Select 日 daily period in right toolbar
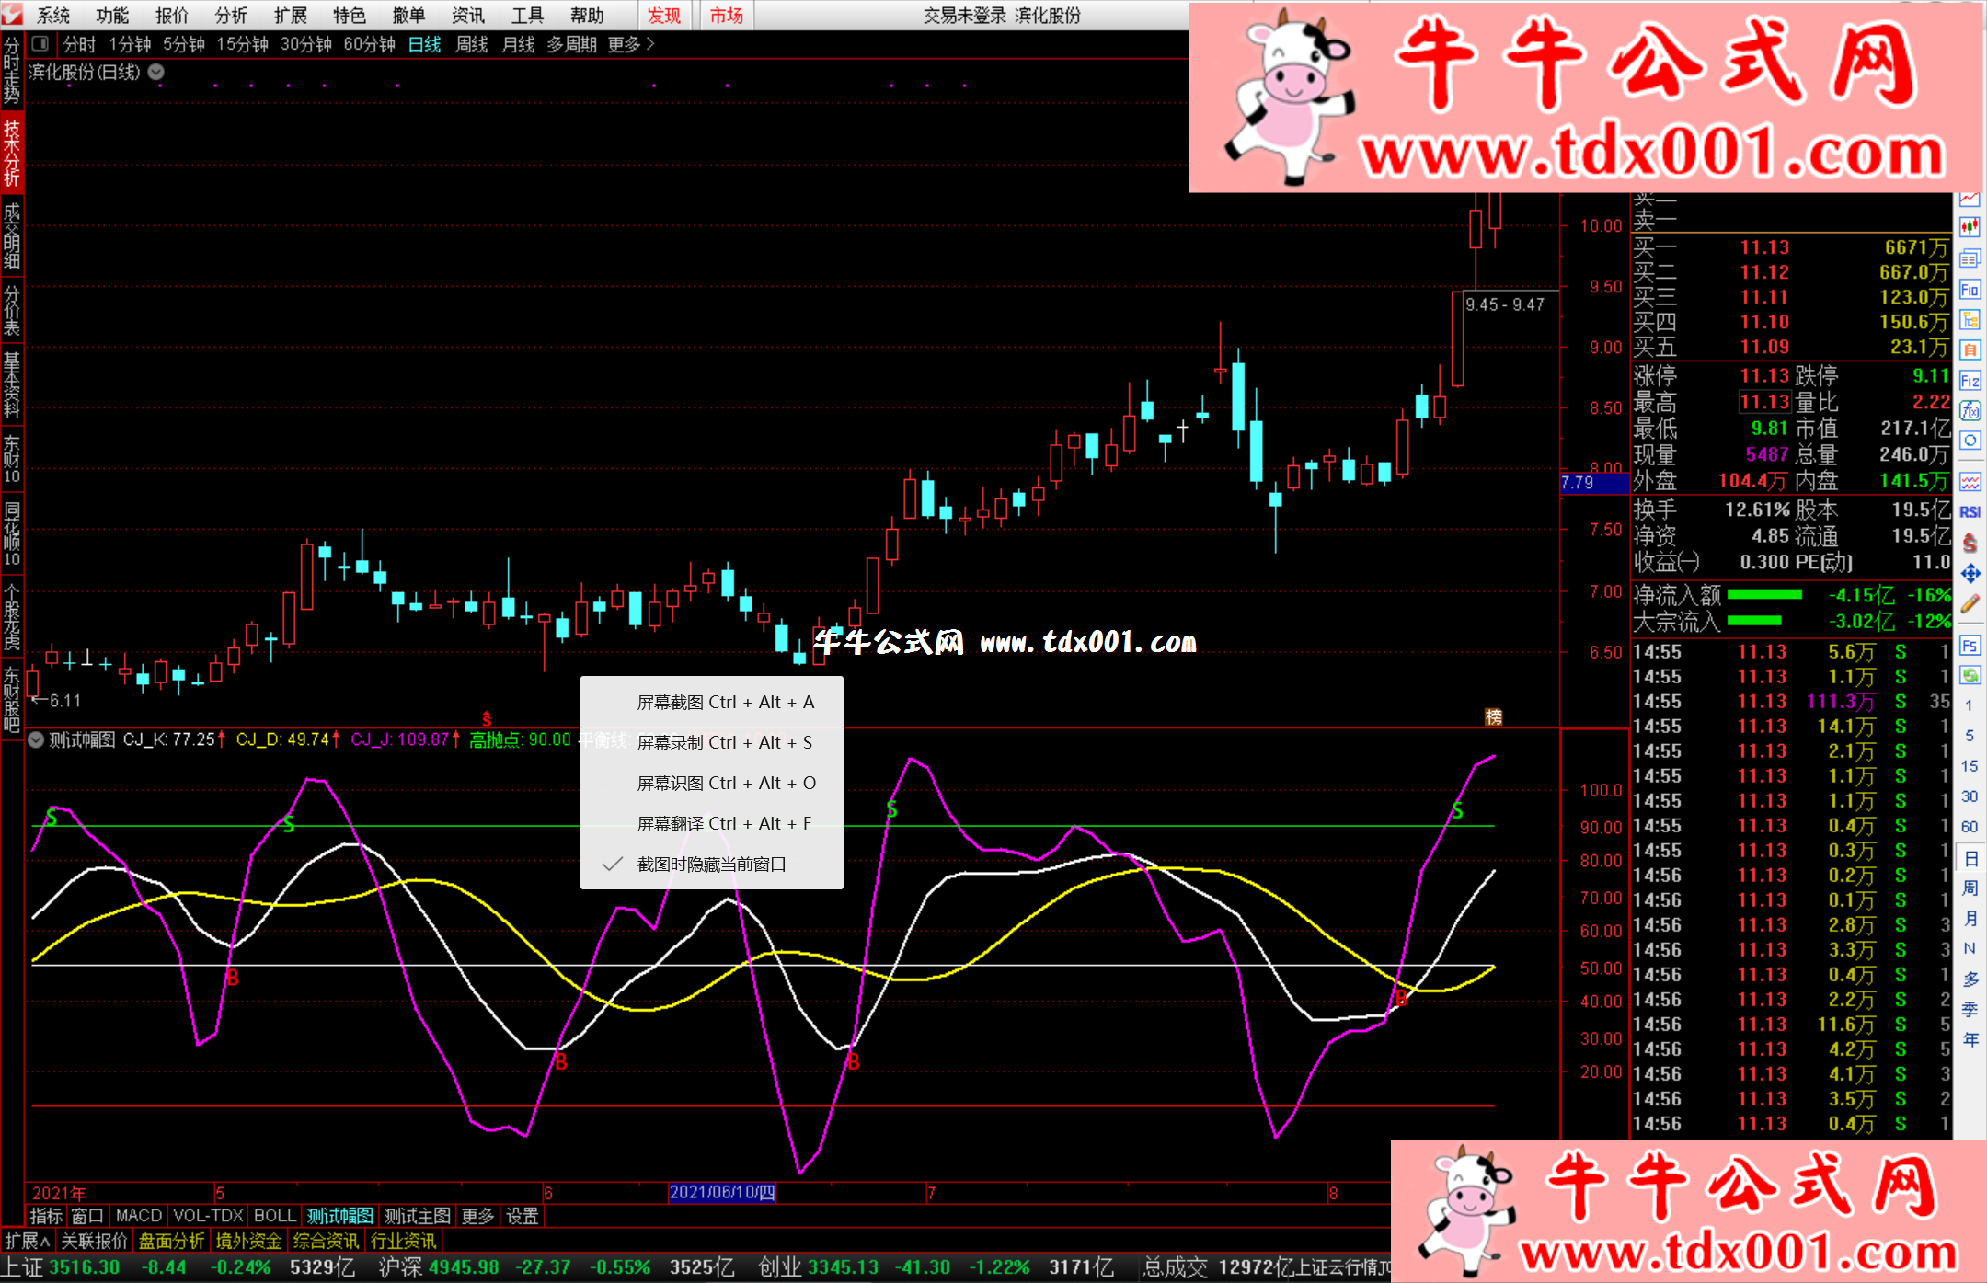 click(x=1970, y=858)
